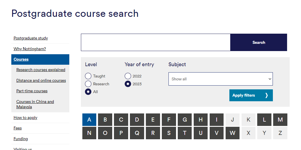Open Distance and online courses link

tap(41, 80)
